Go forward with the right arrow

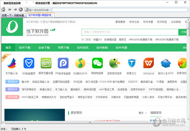click(15, 9)
